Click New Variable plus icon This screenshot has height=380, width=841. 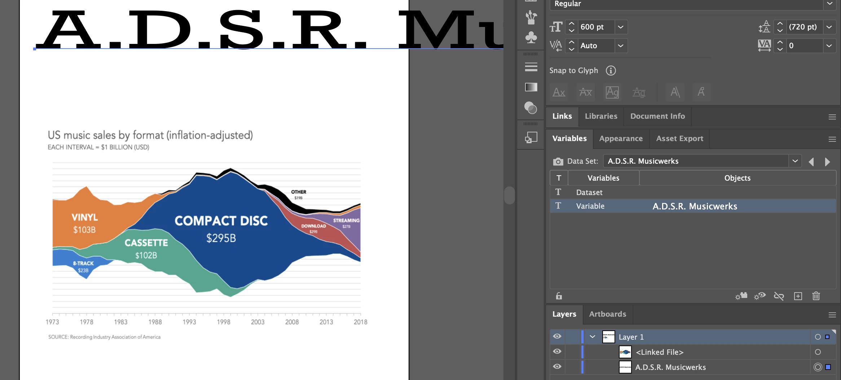798,296
